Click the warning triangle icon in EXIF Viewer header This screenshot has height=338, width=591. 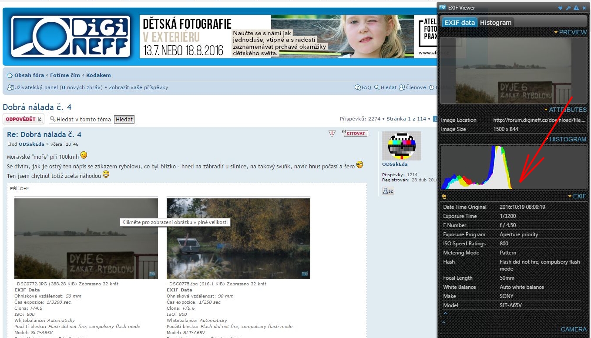click(x=576, y=8)
